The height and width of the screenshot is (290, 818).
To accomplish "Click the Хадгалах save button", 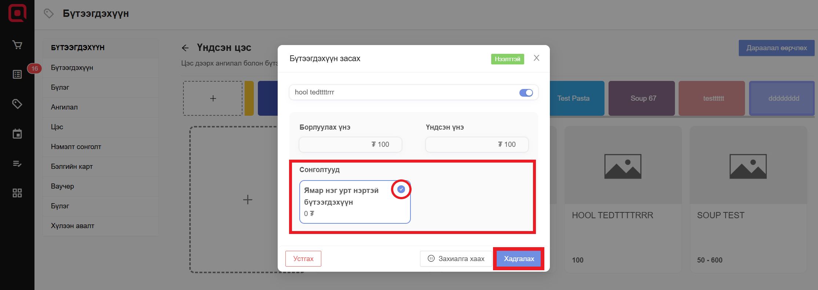I will pos(519,259).
